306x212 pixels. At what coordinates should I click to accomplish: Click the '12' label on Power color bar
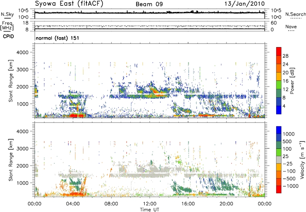pyautogui.click(x=285, y=90)
